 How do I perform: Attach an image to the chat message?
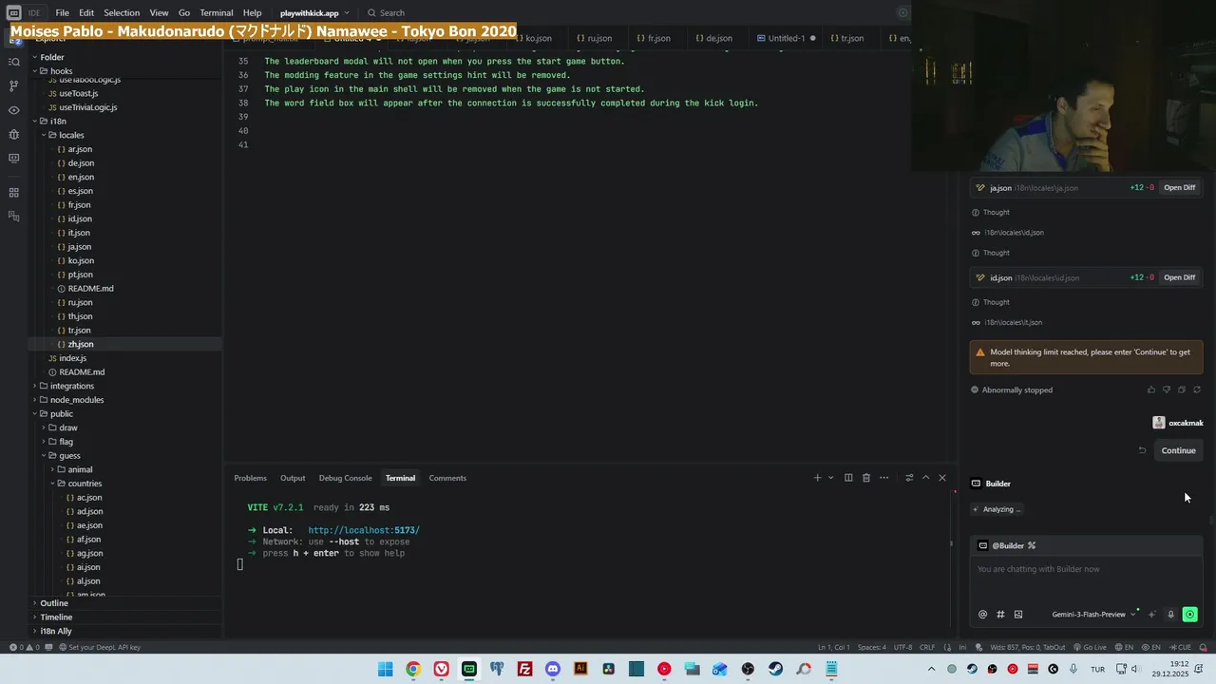click(x=1018, y=615)
